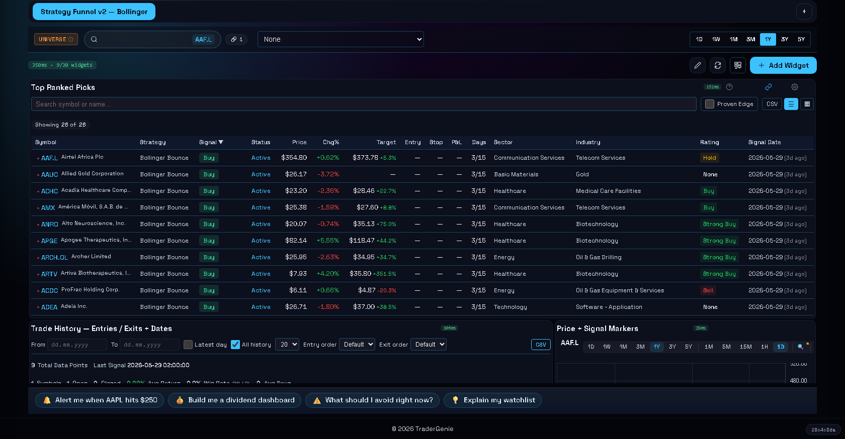Toggle the widget link chain icon
The width and height of the screenshot is (845, 439).
click(769, 87)
